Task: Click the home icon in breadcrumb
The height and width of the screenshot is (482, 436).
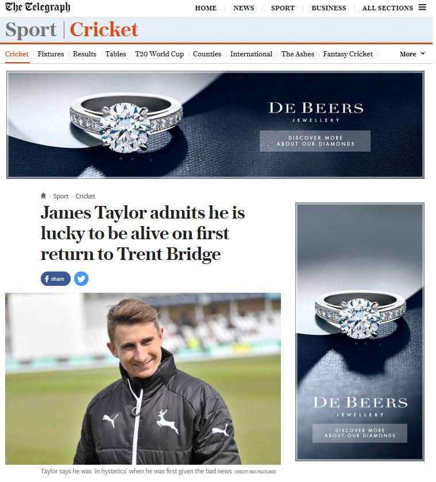Action: (43, 196)
